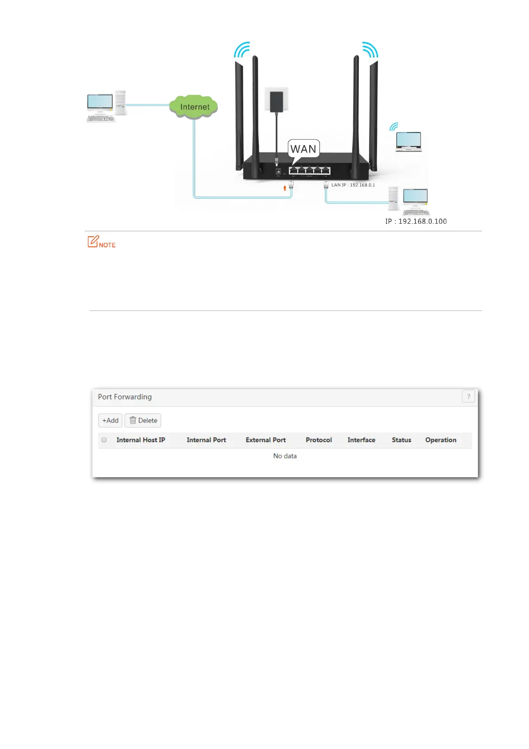Click the router's Ethernet port row
The image size is (529, 749).
coord(309,171)
